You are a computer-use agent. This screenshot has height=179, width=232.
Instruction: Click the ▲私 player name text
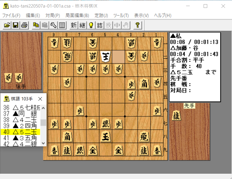coord(176,36)
